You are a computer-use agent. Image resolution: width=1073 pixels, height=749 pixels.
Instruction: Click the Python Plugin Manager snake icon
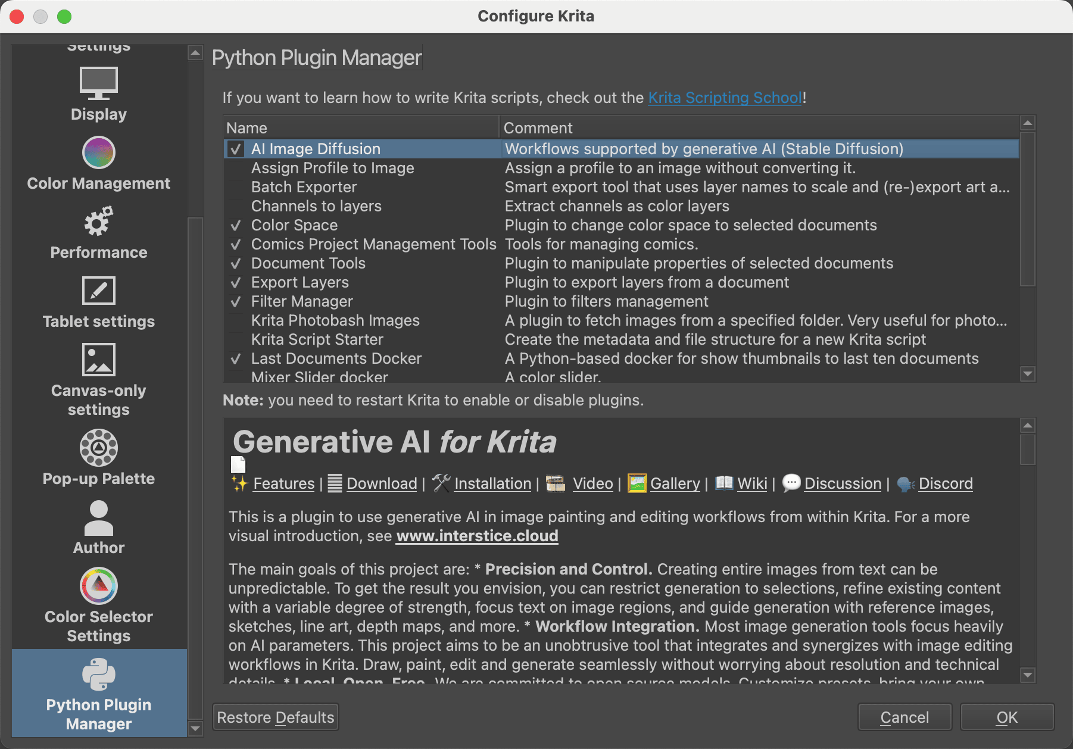point(98,674)
